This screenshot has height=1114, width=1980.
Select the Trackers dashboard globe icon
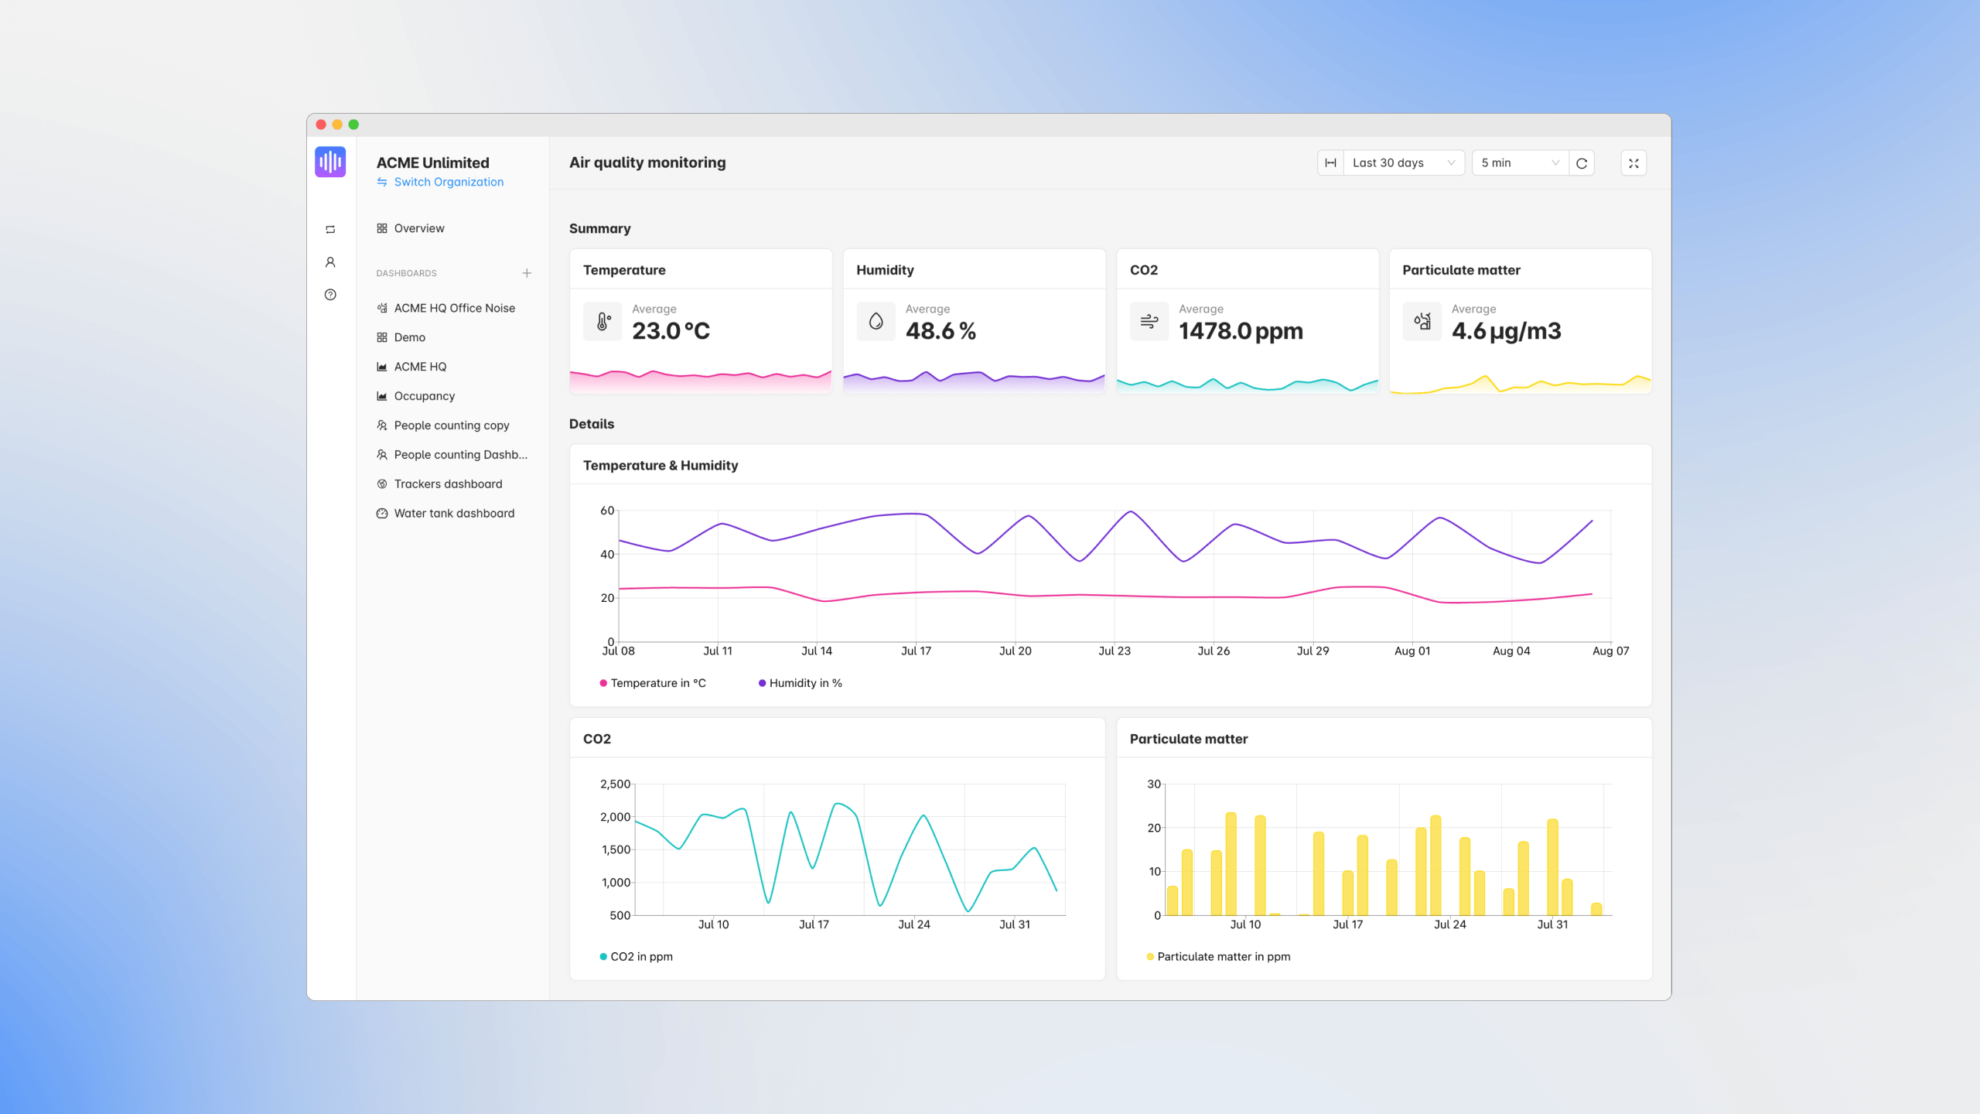[382, 484]
